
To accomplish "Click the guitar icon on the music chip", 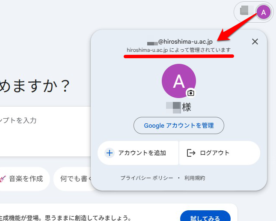I will 2,179.
